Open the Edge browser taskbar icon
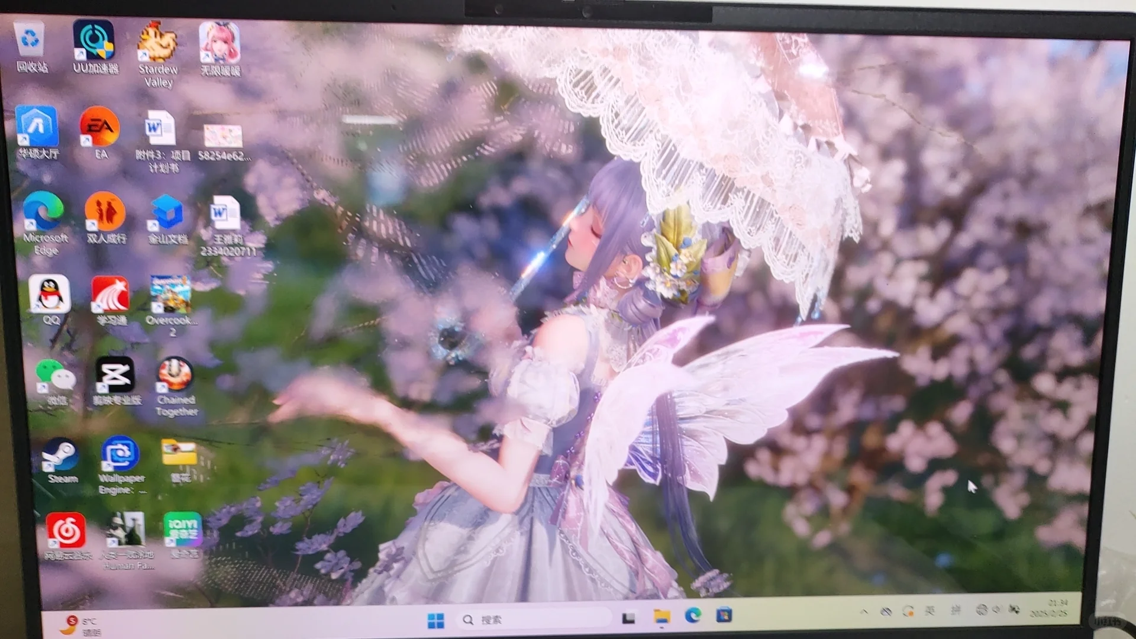 693,615
